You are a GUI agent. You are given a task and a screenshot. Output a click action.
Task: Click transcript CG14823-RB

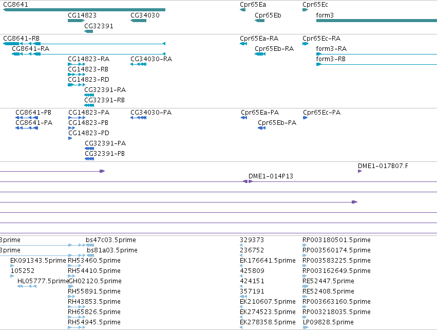click(x=77, y=75)
